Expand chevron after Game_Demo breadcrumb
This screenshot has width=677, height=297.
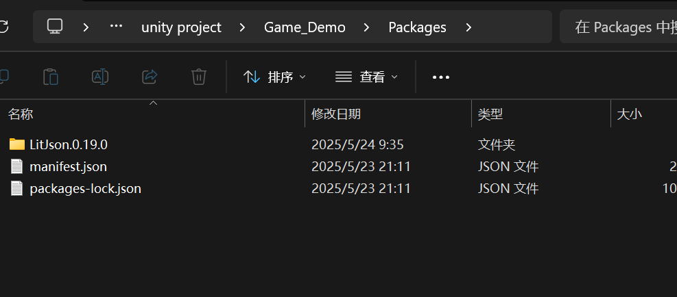[x=367, y=27]
